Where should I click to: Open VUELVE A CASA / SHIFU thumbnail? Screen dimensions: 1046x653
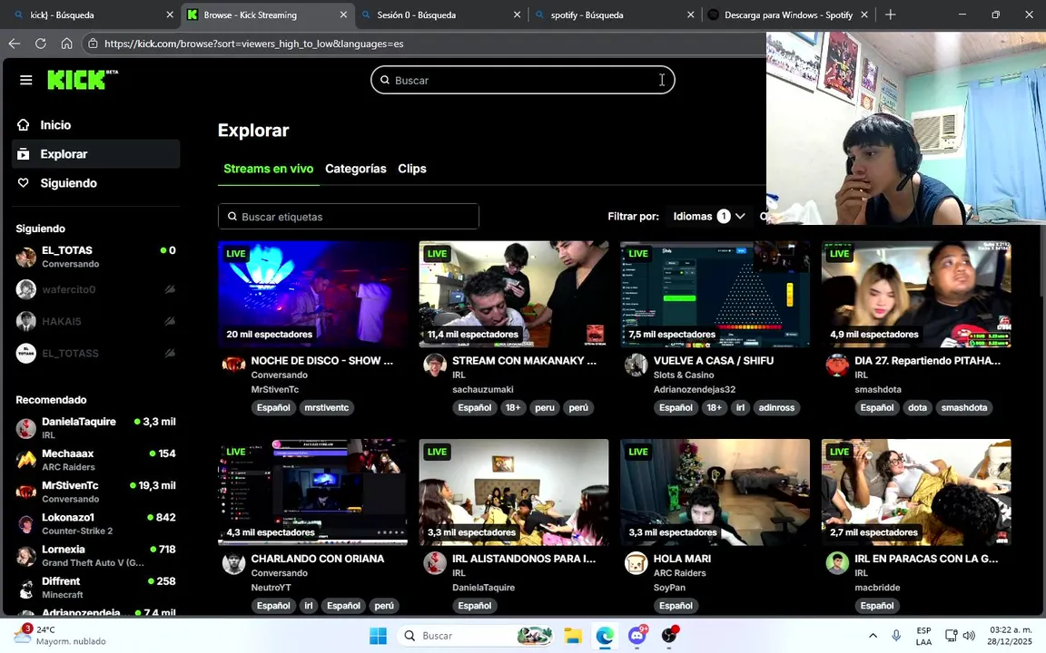point(715,294)
